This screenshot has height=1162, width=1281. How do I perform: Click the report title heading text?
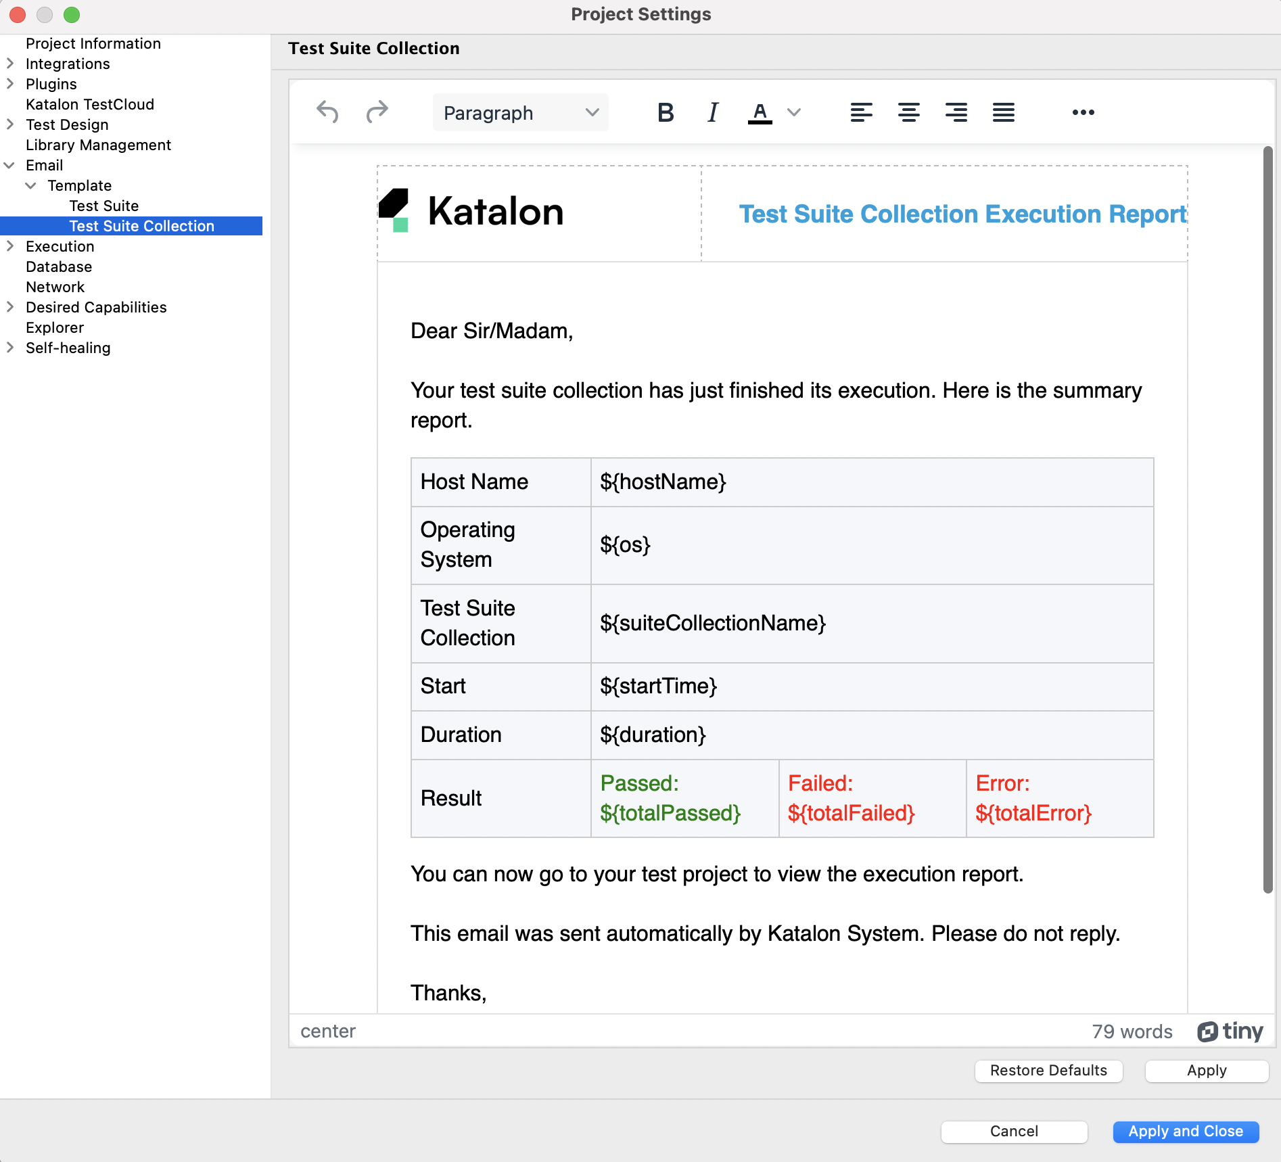pyautogui.click(x=962, y=214)
